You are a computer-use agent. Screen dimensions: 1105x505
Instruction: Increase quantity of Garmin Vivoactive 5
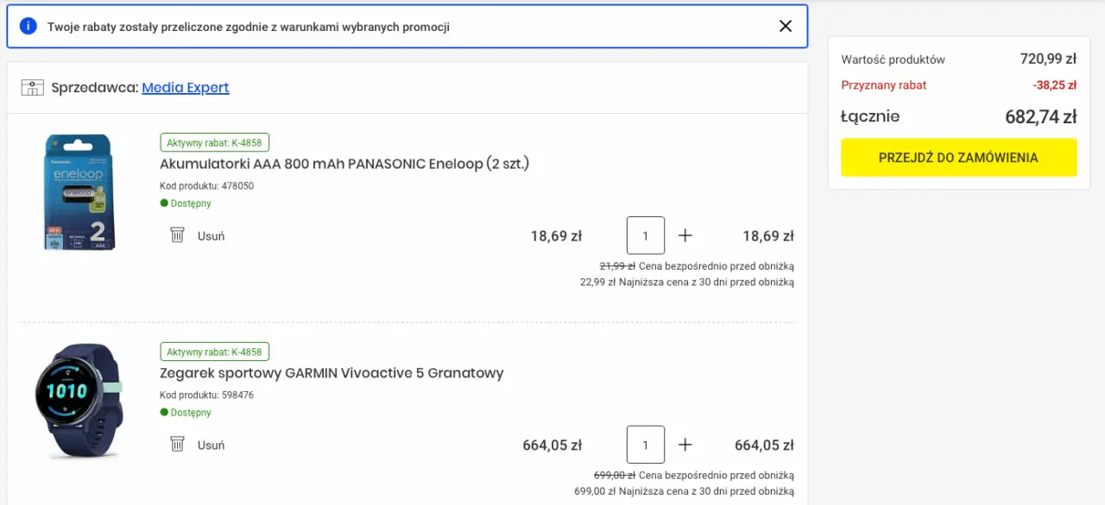coord(685,445)
